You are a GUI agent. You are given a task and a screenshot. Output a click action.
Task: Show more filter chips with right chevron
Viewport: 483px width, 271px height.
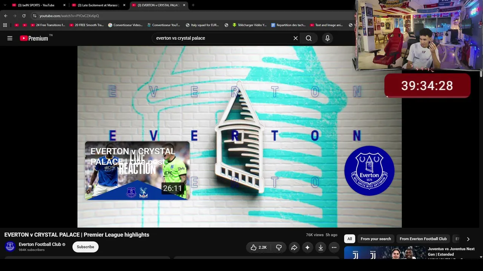click(468, 239)
